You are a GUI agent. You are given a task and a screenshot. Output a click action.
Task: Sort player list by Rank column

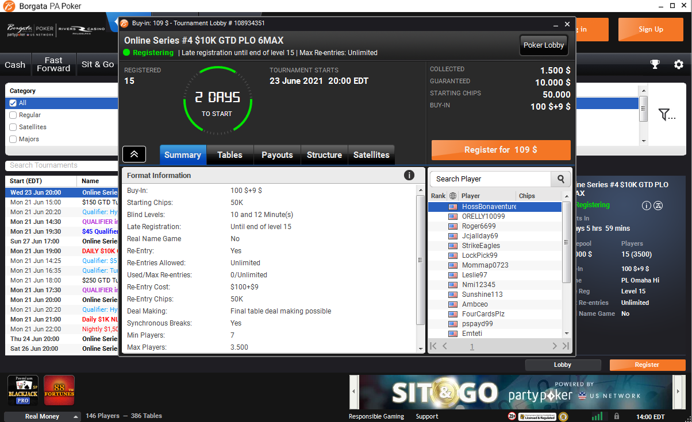coord(438,196)
